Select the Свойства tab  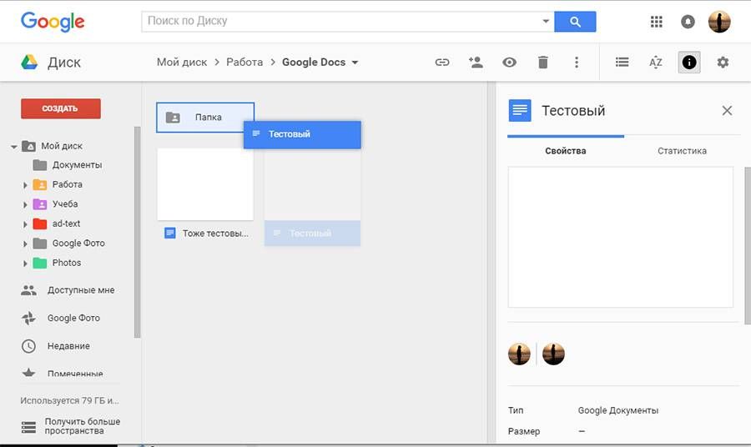pos(565,151)
